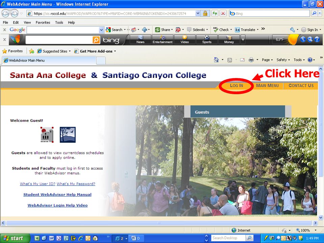Click the RSS feeds icon
324x243 pixels.
pyautogui.click(x=230, y=60)
